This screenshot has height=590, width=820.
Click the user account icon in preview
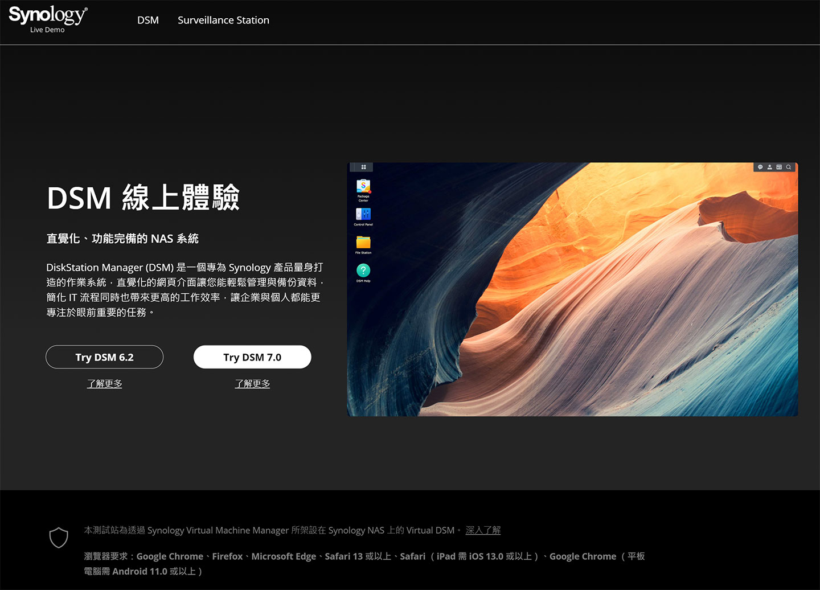click(x=769, y=167)
